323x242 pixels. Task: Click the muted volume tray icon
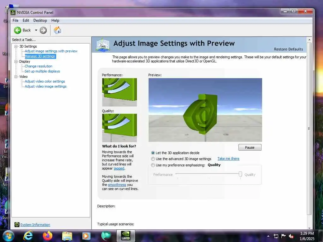pos(291,236)
